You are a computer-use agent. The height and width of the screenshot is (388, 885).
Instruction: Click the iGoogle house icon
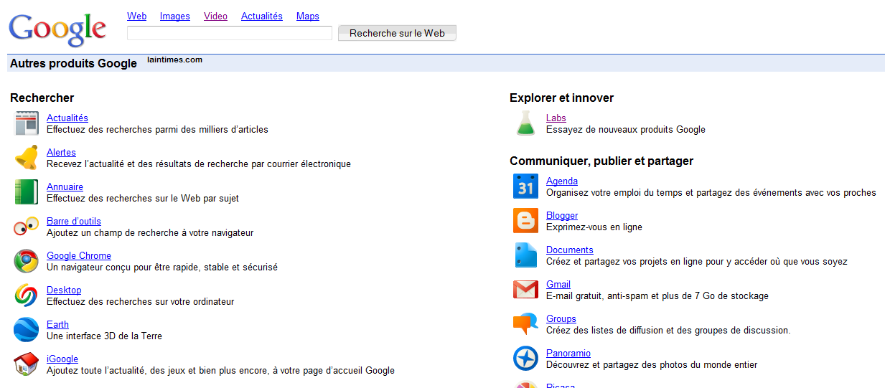27,364
